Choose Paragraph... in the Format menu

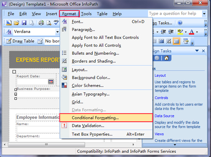tap(106, 29)
